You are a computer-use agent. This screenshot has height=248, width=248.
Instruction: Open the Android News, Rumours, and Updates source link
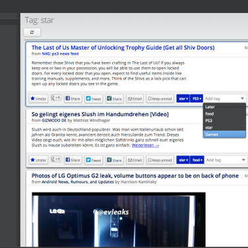78,182
